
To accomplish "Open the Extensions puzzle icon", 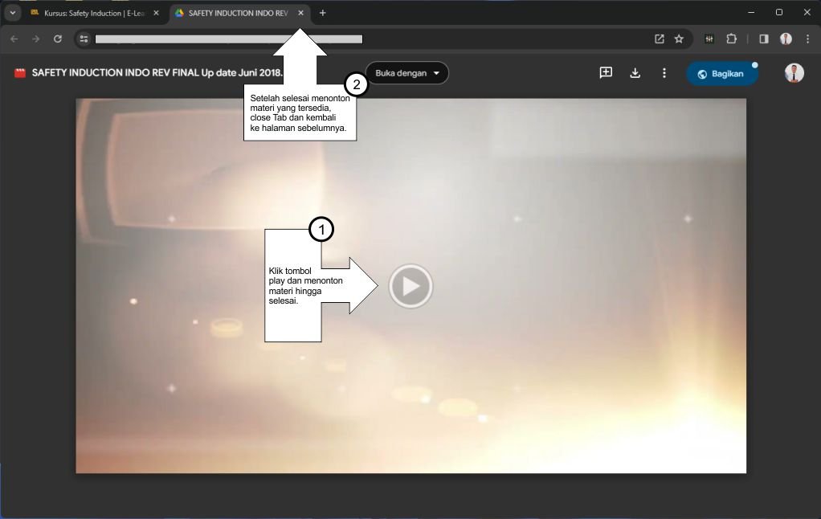I will tap(731, 39).
